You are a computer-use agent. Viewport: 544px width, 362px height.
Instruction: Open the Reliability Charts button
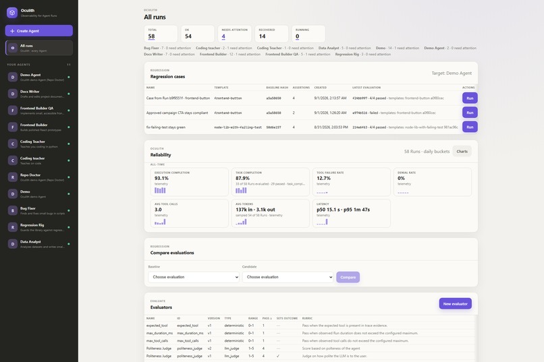(x=462, y=152)
